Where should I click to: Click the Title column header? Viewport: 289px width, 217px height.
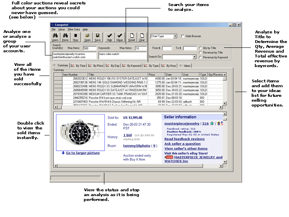pyautogui.click(x=118, y=75)
